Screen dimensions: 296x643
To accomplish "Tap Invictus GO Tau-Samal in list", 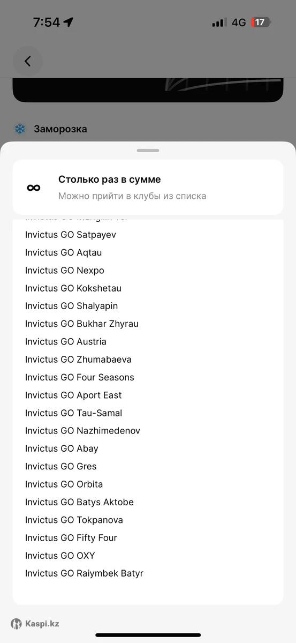I will pyautogui.click(x=74, y=413).
